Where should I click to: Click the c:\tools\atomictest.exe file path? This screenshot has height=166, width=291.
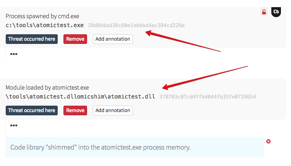45,25
